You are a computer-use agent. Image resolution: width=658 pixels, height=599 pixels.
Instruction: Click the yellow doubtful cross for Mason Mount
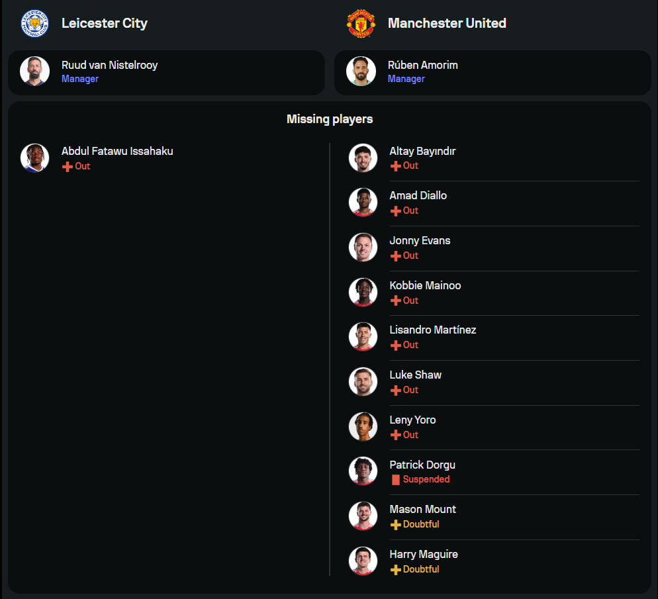tap(395, 525)
